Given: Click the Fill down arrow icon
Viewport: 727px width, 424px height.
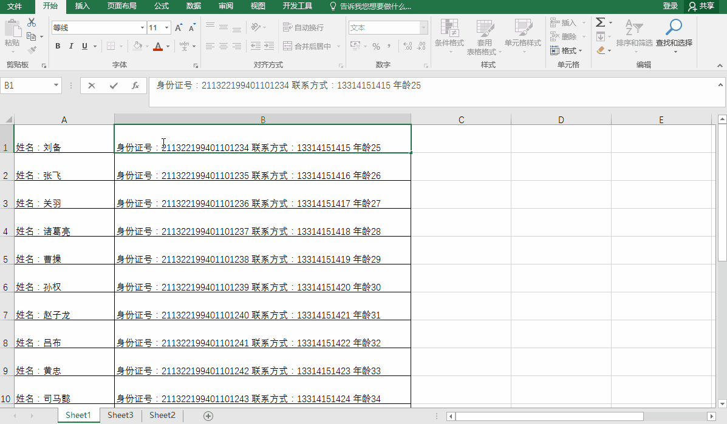Looking at the screenshot, I should click(601, 36).
